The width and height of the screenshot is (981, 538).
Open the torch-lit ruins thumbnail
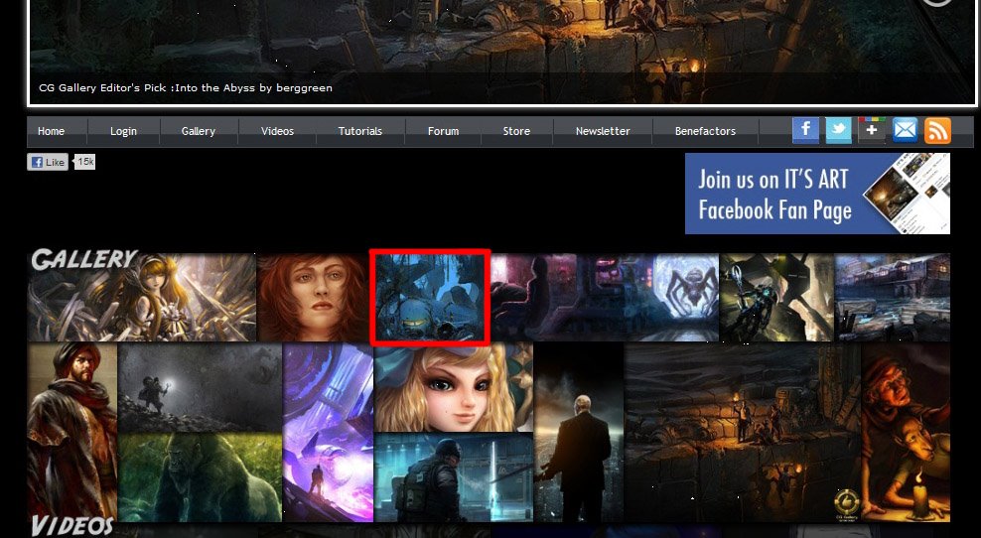[x=743, y=432]
